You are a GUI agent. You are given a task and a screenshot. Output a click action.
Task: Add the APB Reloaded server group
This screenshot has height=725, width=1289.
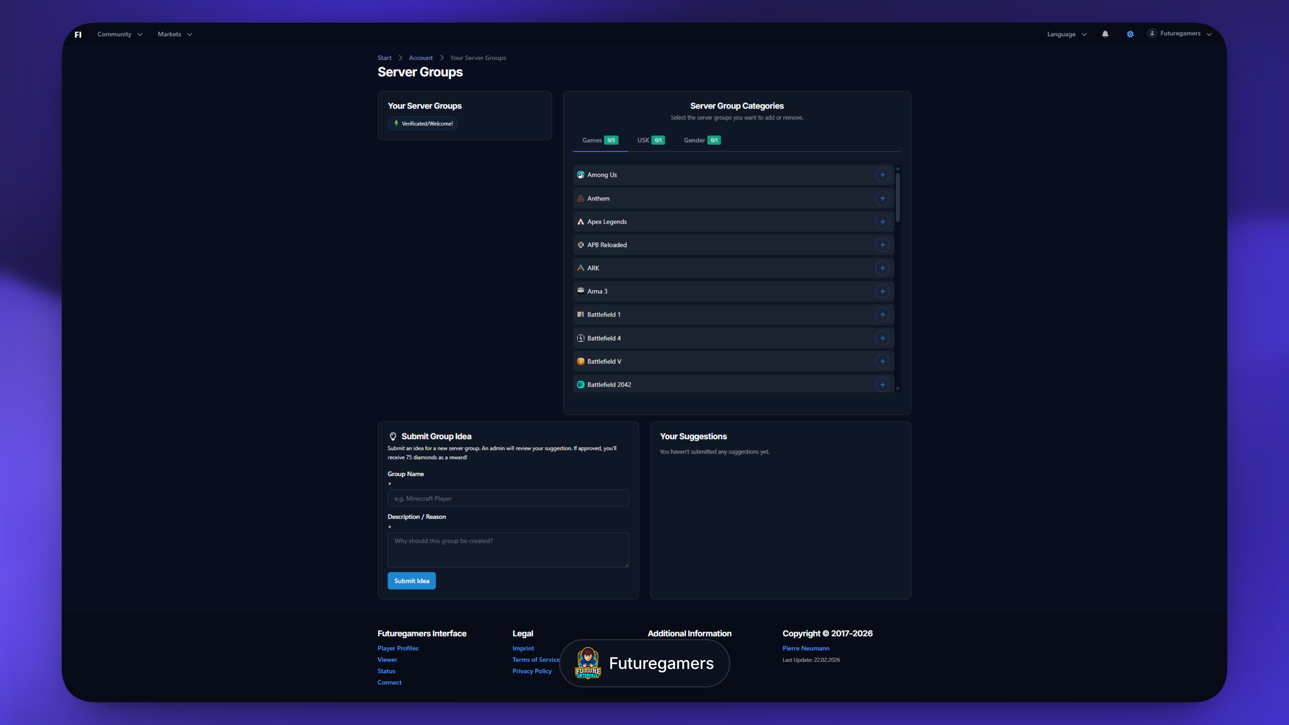tap(883, 245)
